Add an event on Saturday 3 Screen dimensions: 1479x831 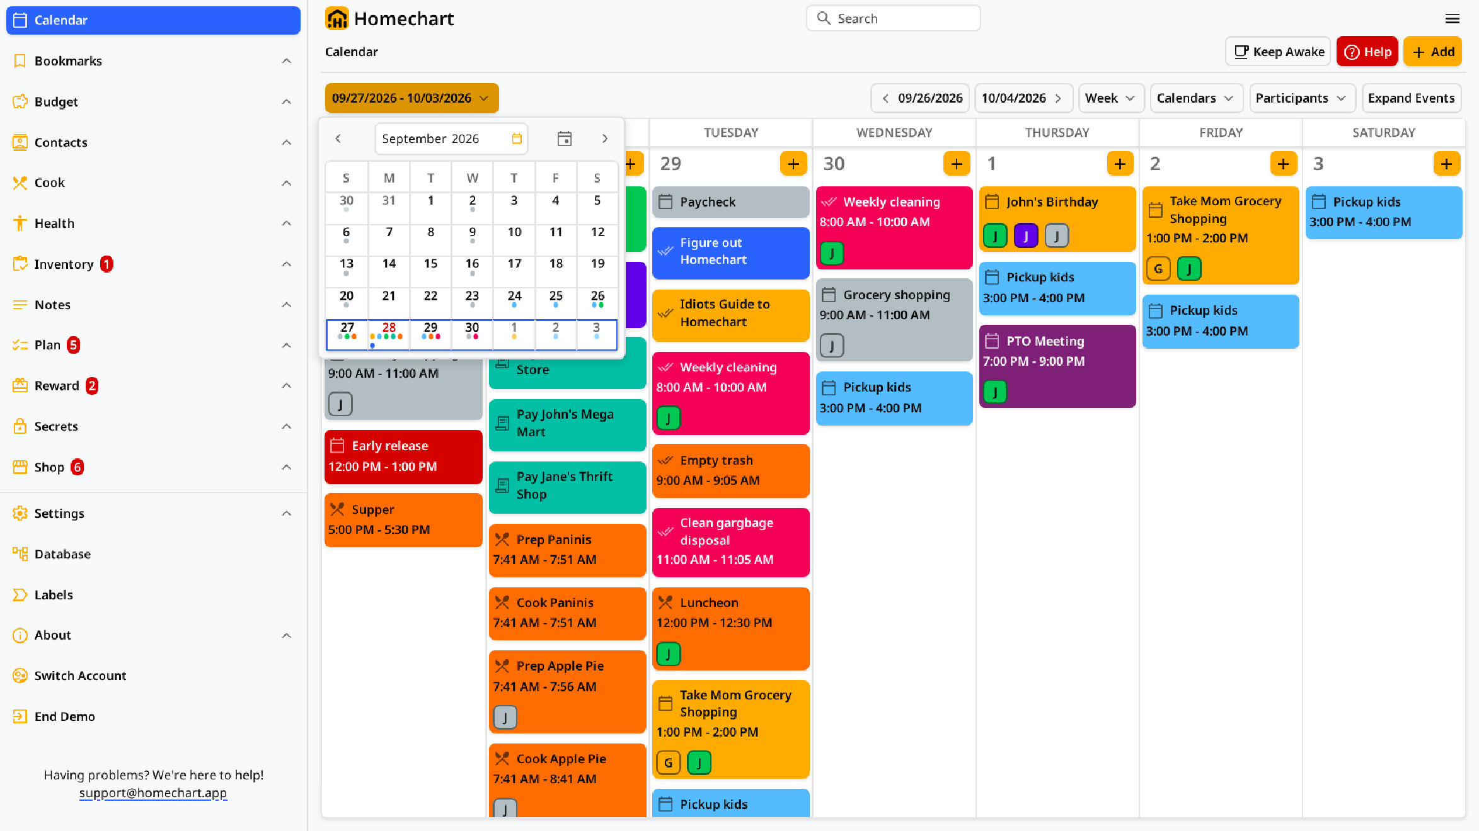tap(1446, 164)
